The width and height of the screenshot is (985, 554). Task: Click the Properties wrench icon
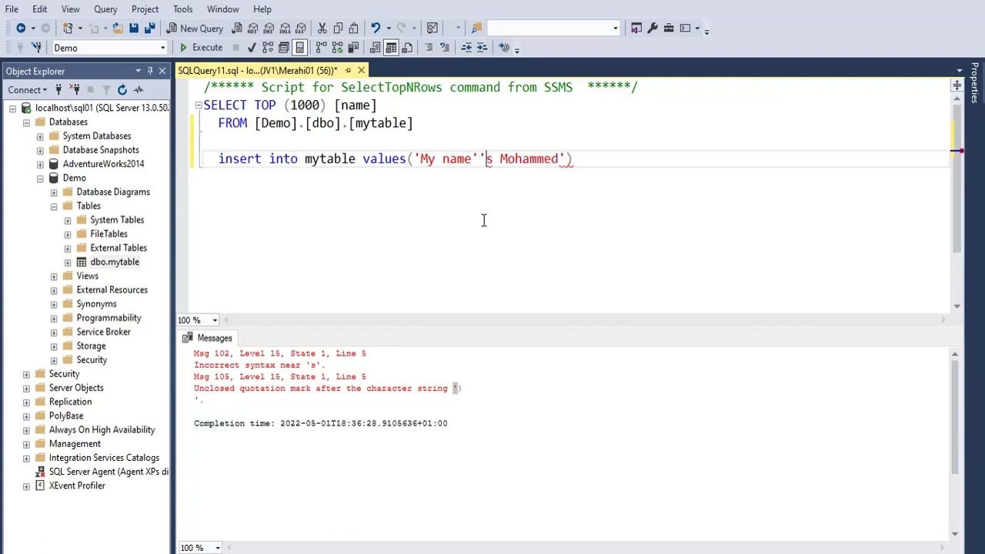[653, 28]
